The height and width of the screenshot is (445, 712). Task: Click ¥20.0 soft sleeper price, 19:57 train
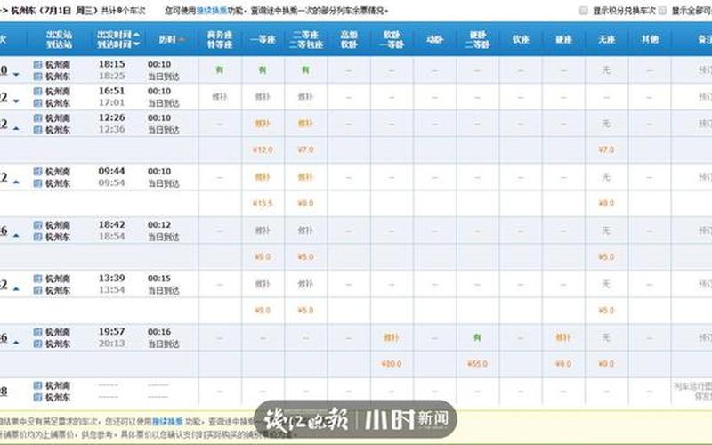point(392,364)
